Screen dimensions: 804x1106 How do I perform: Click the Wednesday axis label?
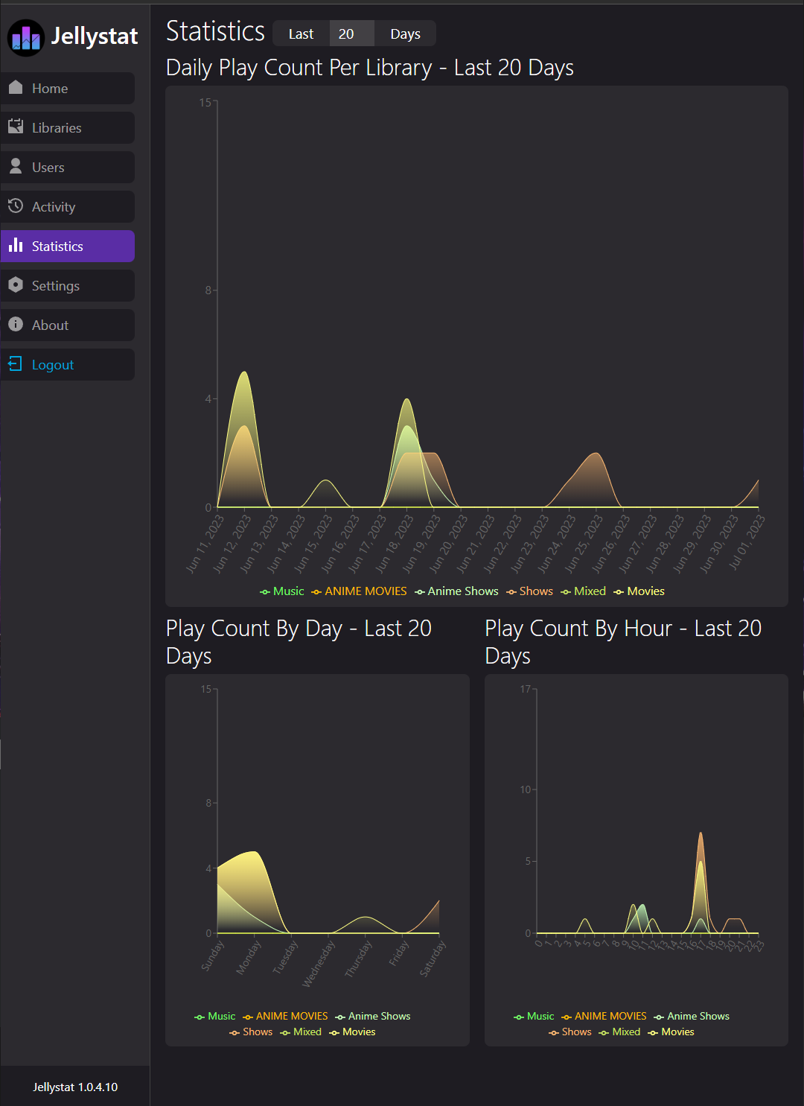point(319,964)
